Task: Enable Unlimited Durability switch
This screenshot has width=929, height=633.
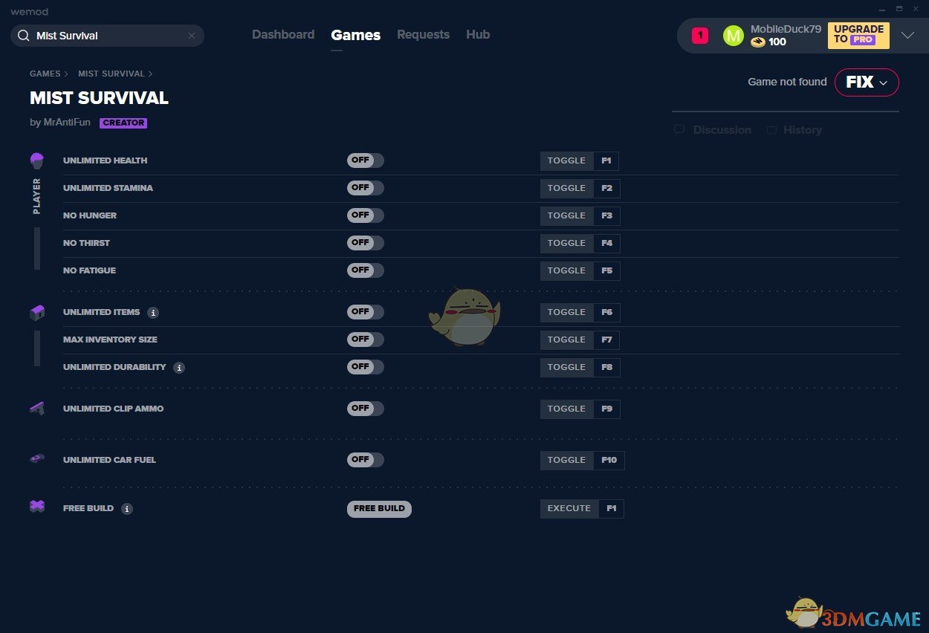Action: pyautogui.click(x=366, y=367)
